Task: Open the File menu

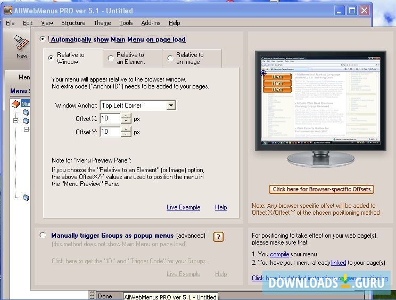Action: click(x=10, y=23)
